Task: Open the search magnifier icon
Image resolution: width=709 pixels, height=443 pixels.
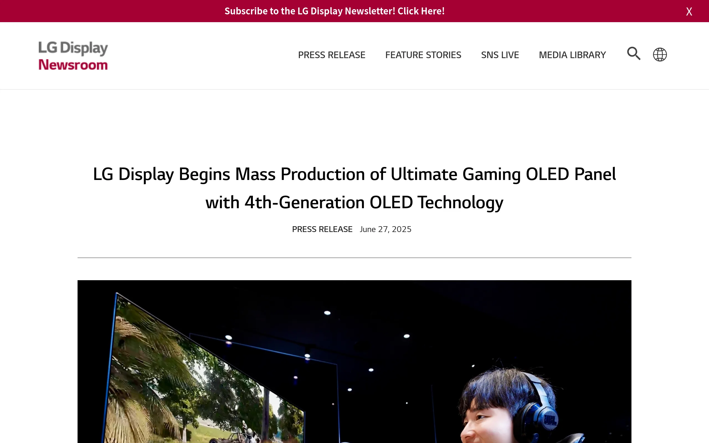Action: 634,54
